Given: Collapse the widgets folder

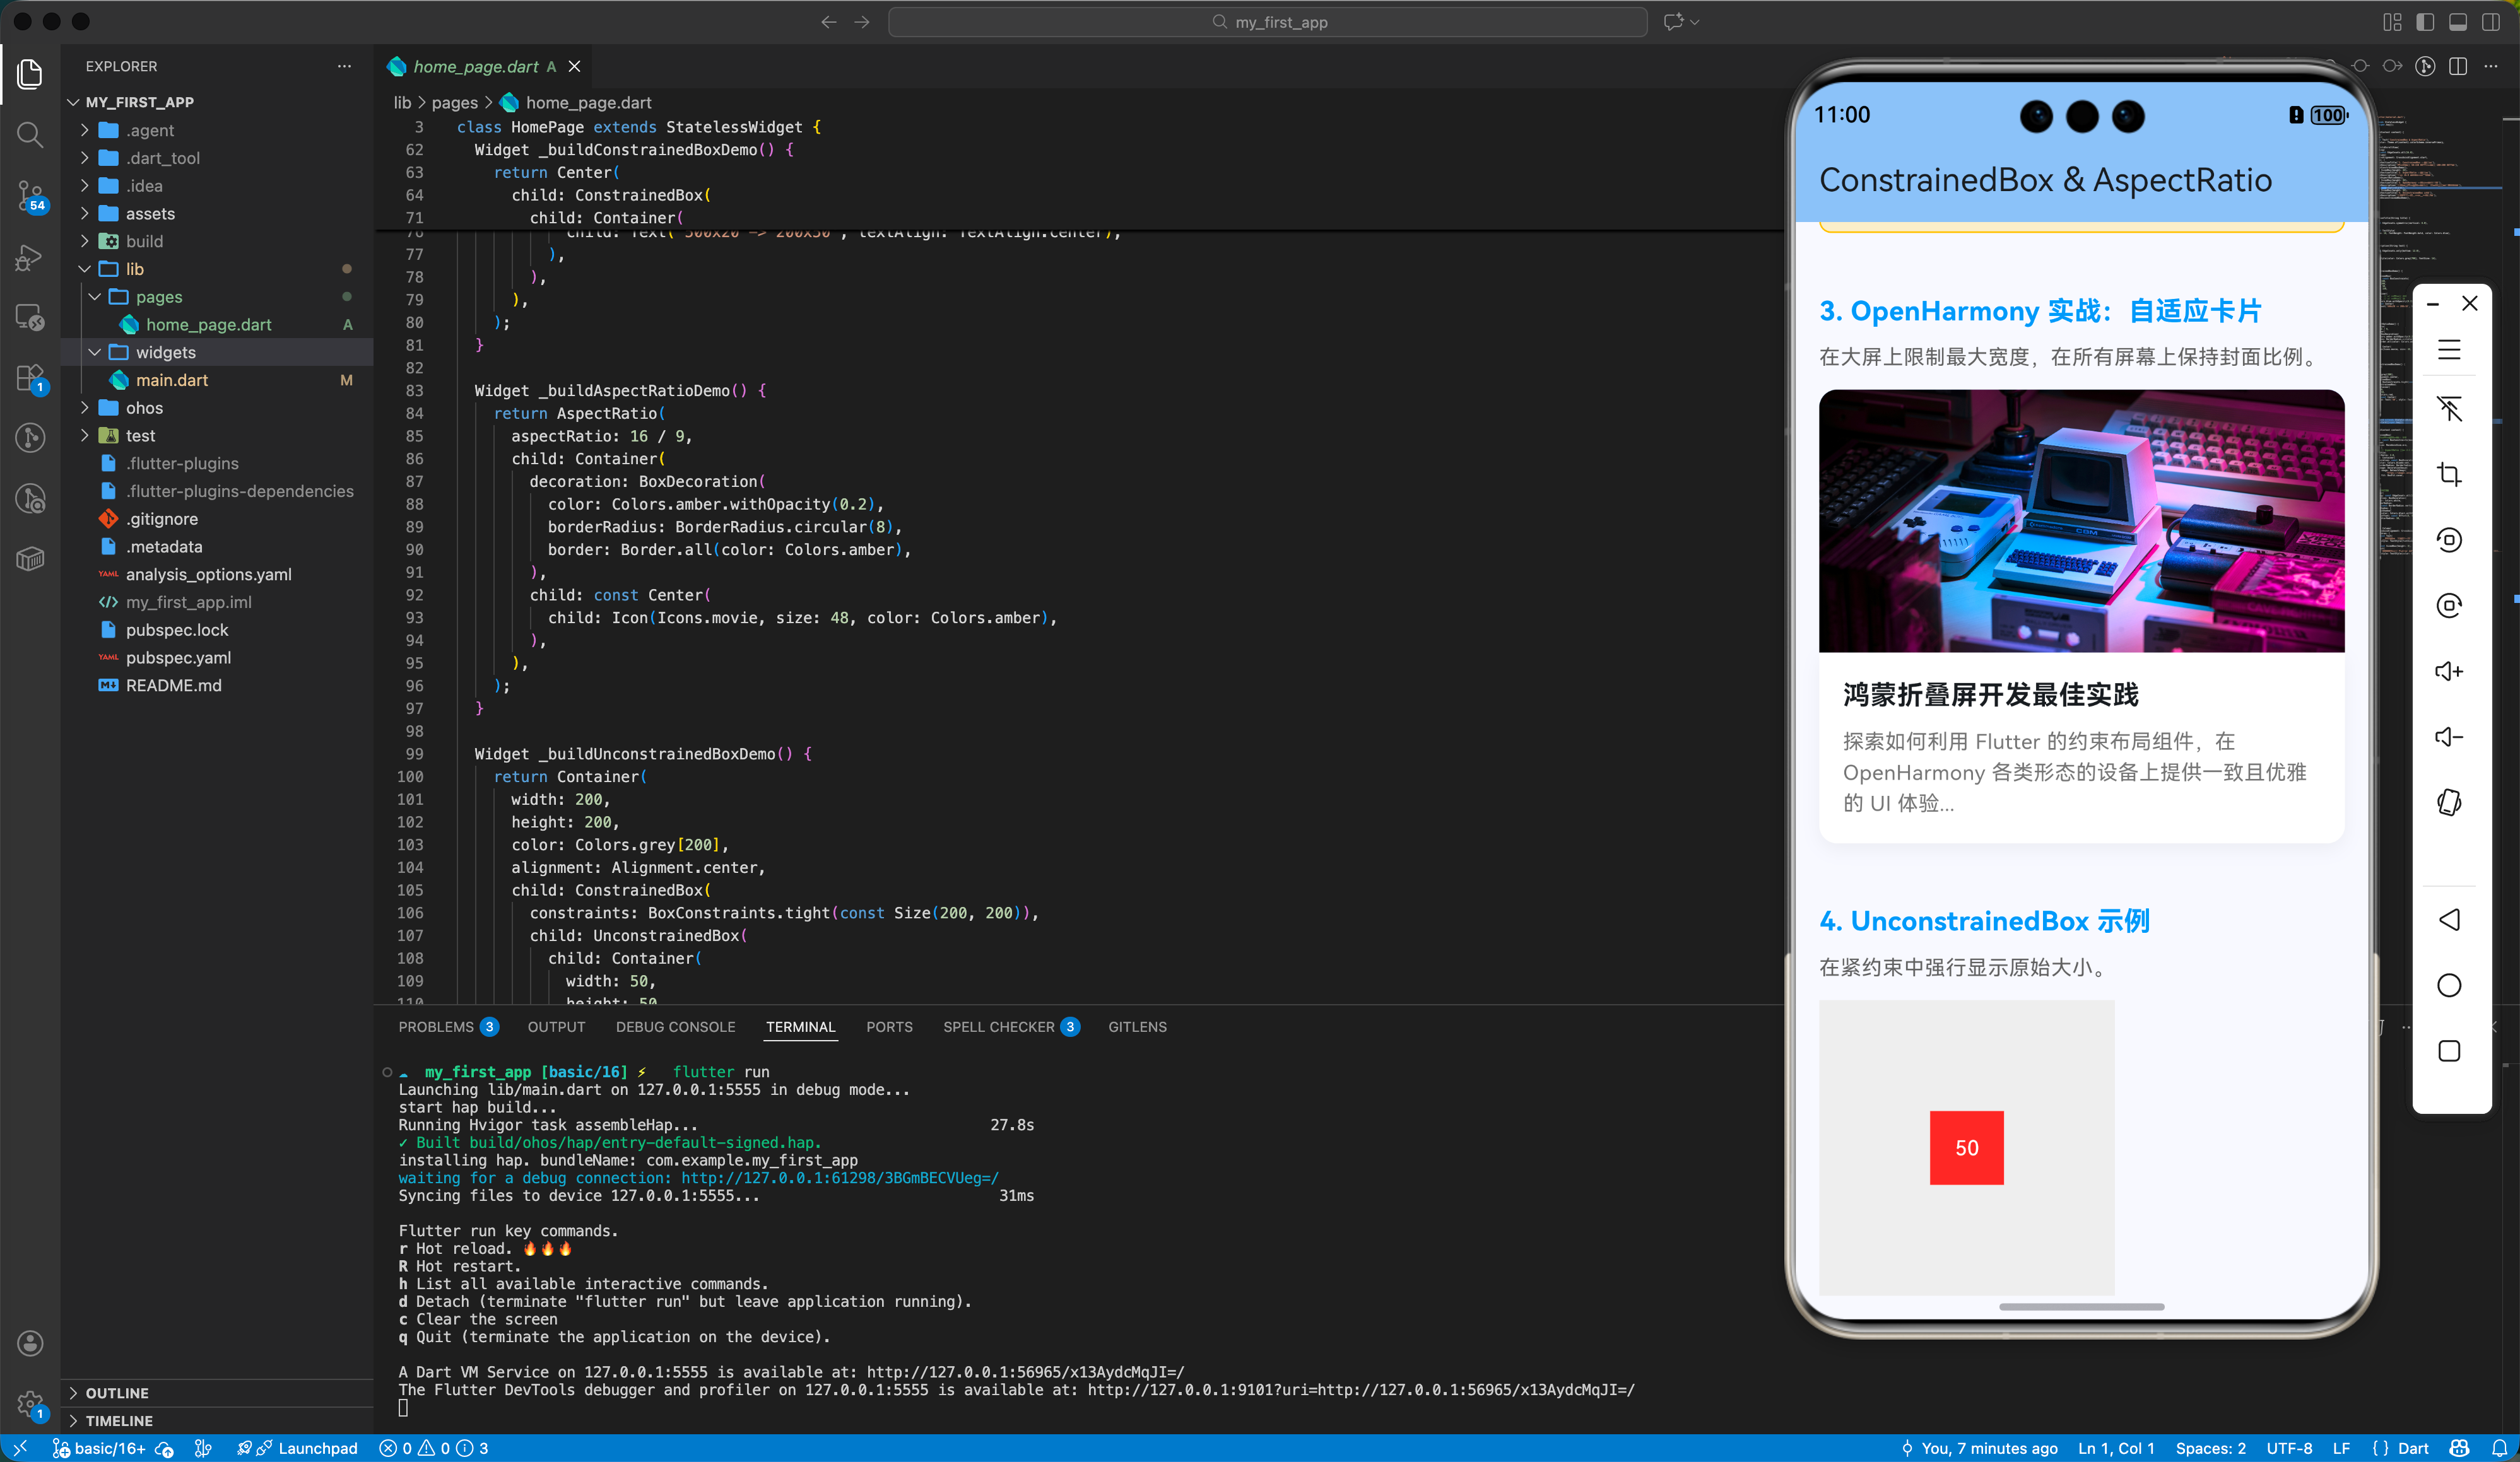Looking at the screenshot, I should click(x=165, y=352).
